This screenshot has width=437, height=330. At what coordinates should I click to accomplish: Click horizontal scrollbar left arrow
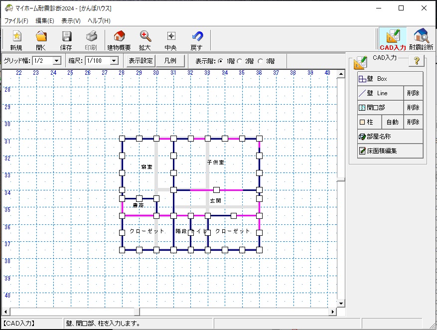[x=5, y=312]
